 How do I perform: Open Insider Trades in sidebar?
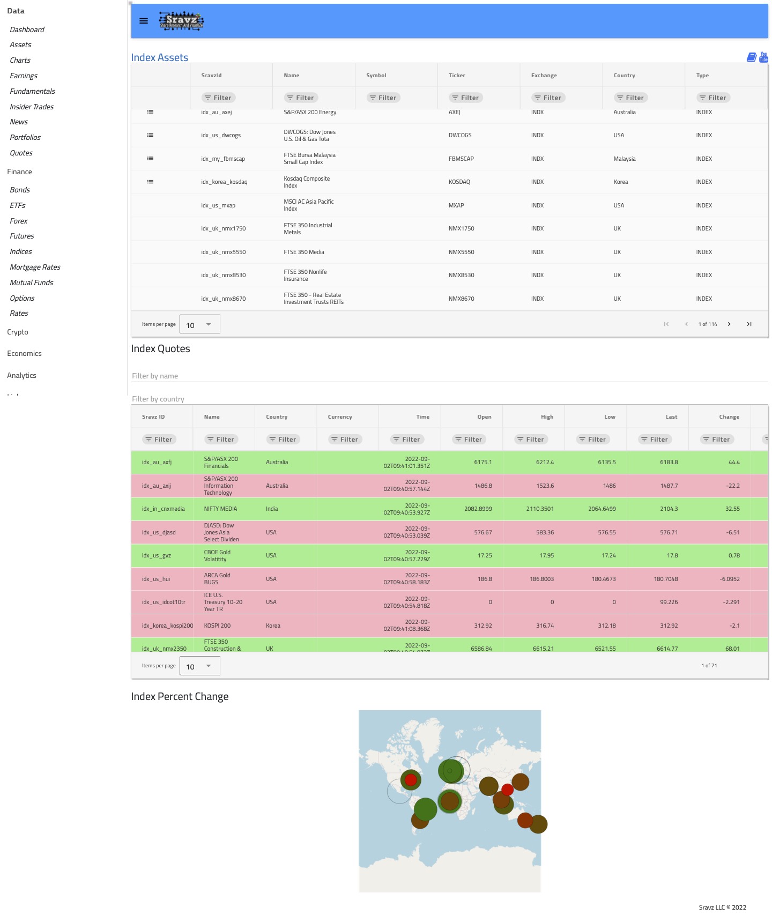(x=32, y=107)
